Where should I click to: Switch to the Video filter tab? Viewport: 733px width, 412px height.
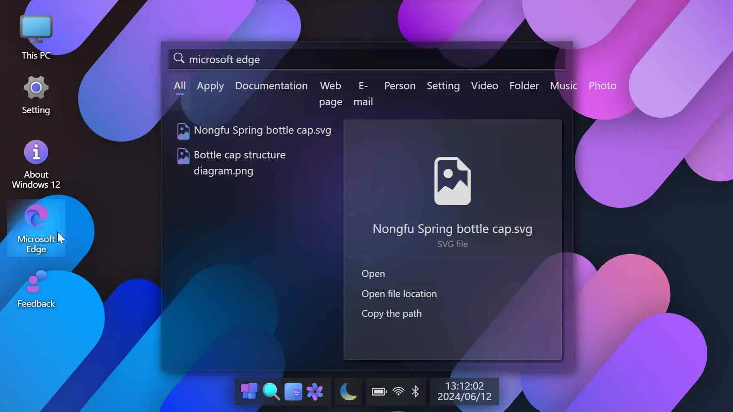pyautogui.click(x=484, y=86)
